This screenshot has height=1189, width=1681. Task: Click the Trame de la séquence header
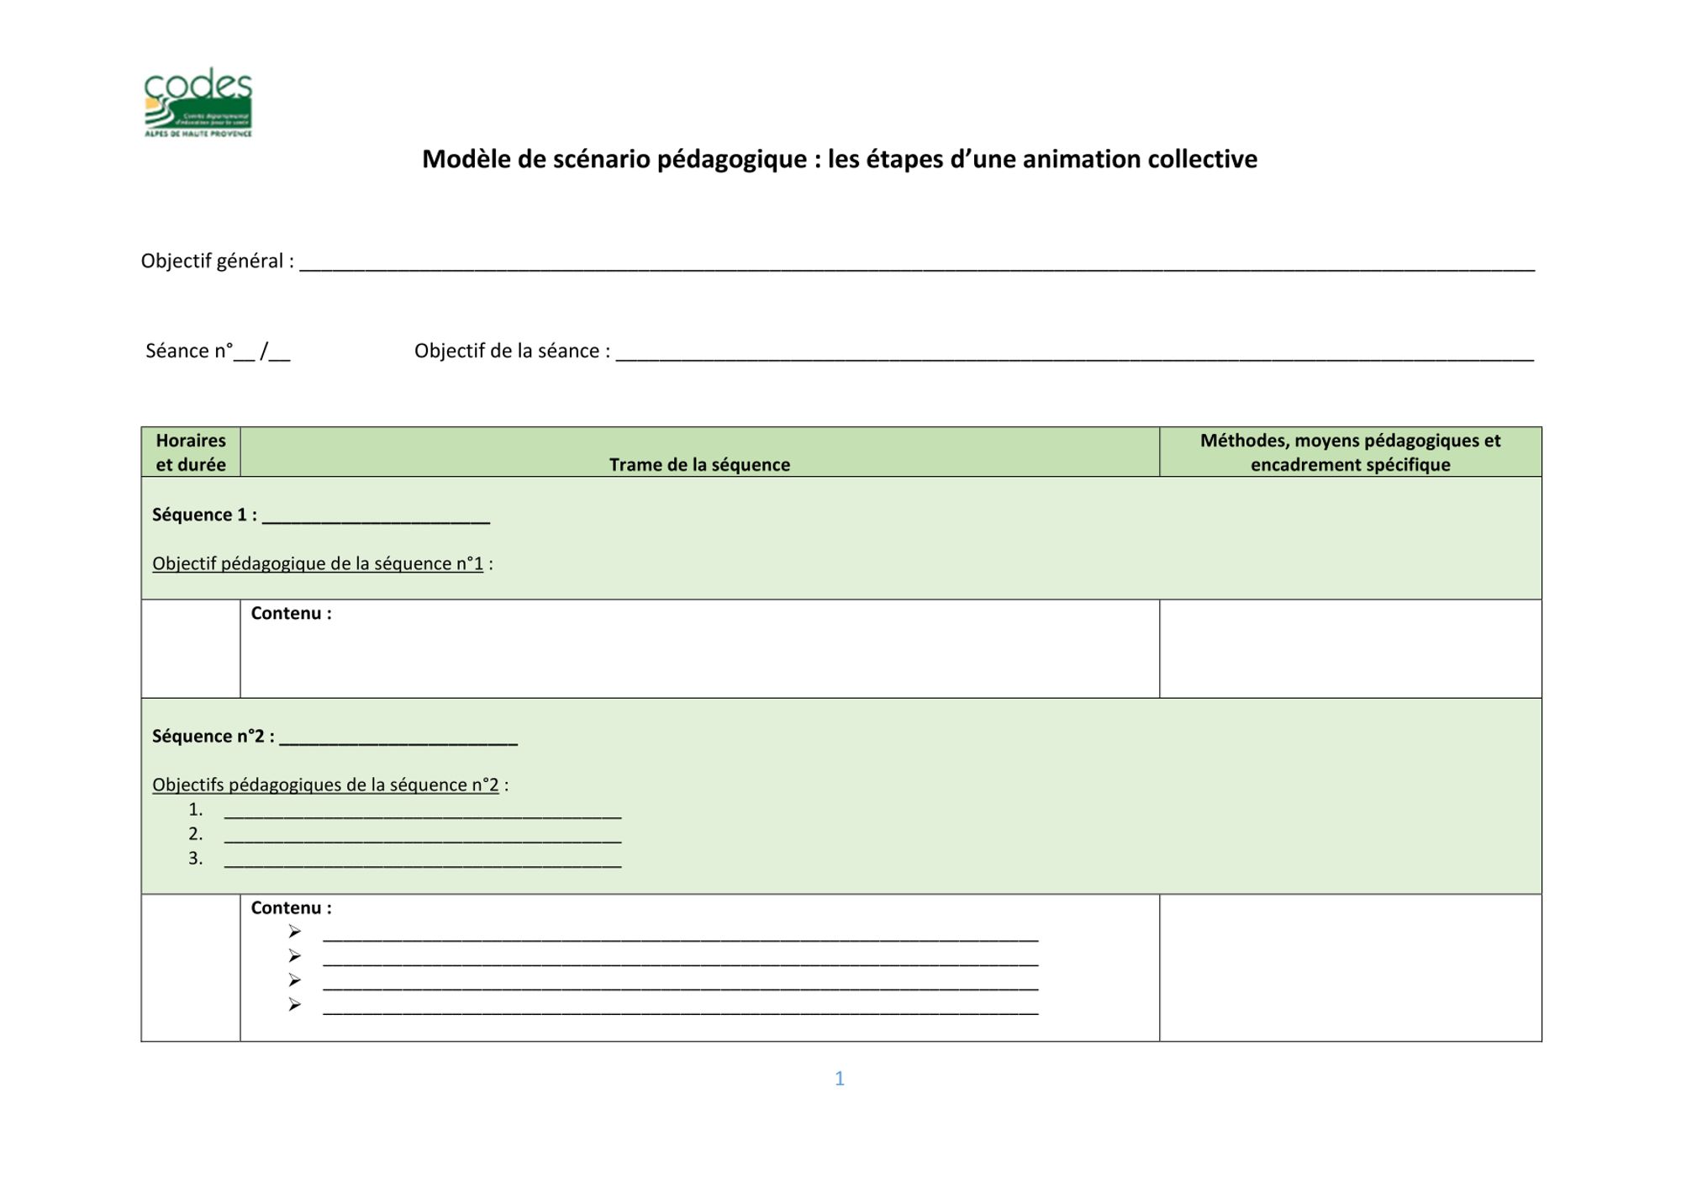pos(699,464)
